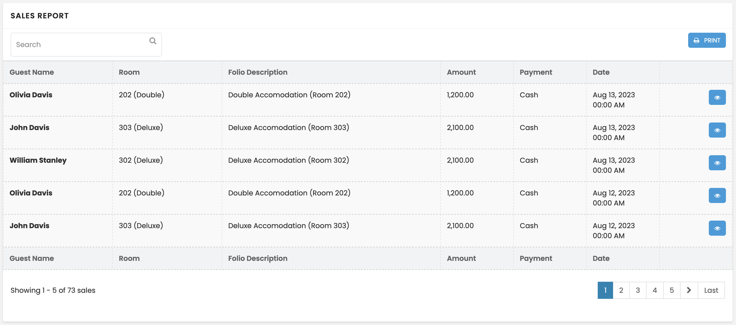This screenshot has height=325, width=736.
Task: Click Olivia Davis name in Aug 12 row
Action: tap(31, 193)
